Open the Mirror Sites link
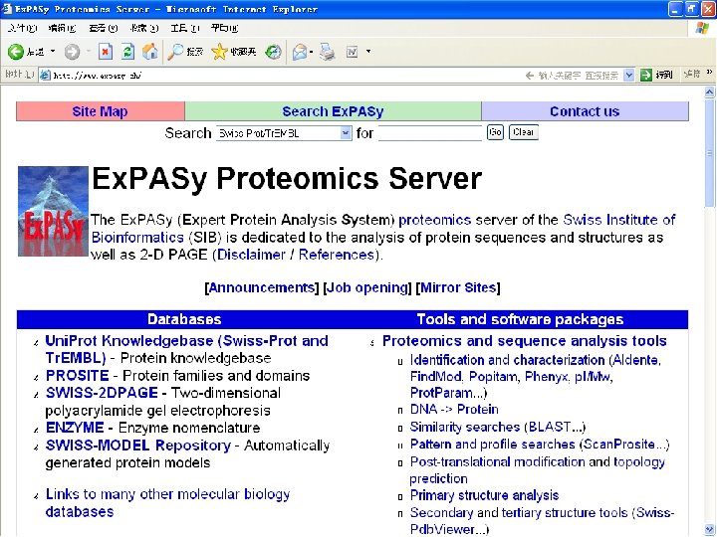 [x=458, y=287]
